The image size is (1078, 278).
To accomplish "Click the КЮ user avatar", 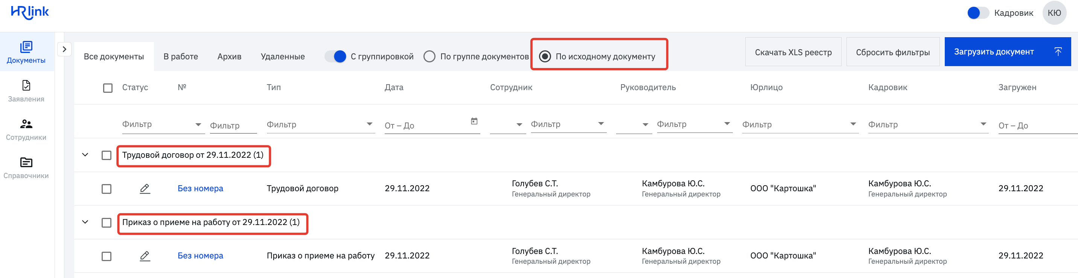I will 1054,13.
